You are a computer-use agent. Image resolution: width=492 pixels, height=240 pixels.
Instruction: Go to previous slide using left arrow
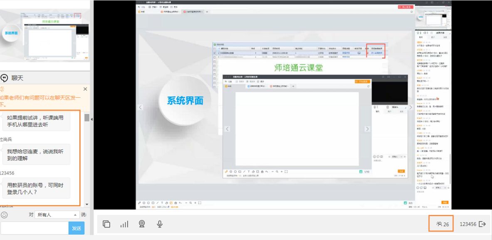[x=141, y=107]
